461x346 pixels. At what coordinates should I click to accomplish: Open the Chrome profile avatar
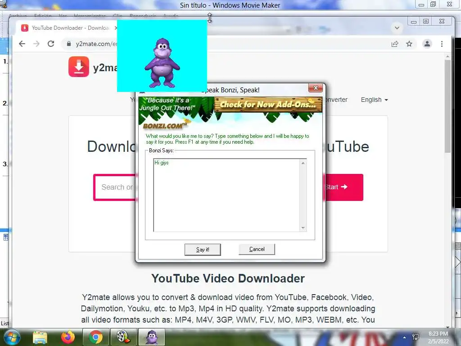(427, 44)
